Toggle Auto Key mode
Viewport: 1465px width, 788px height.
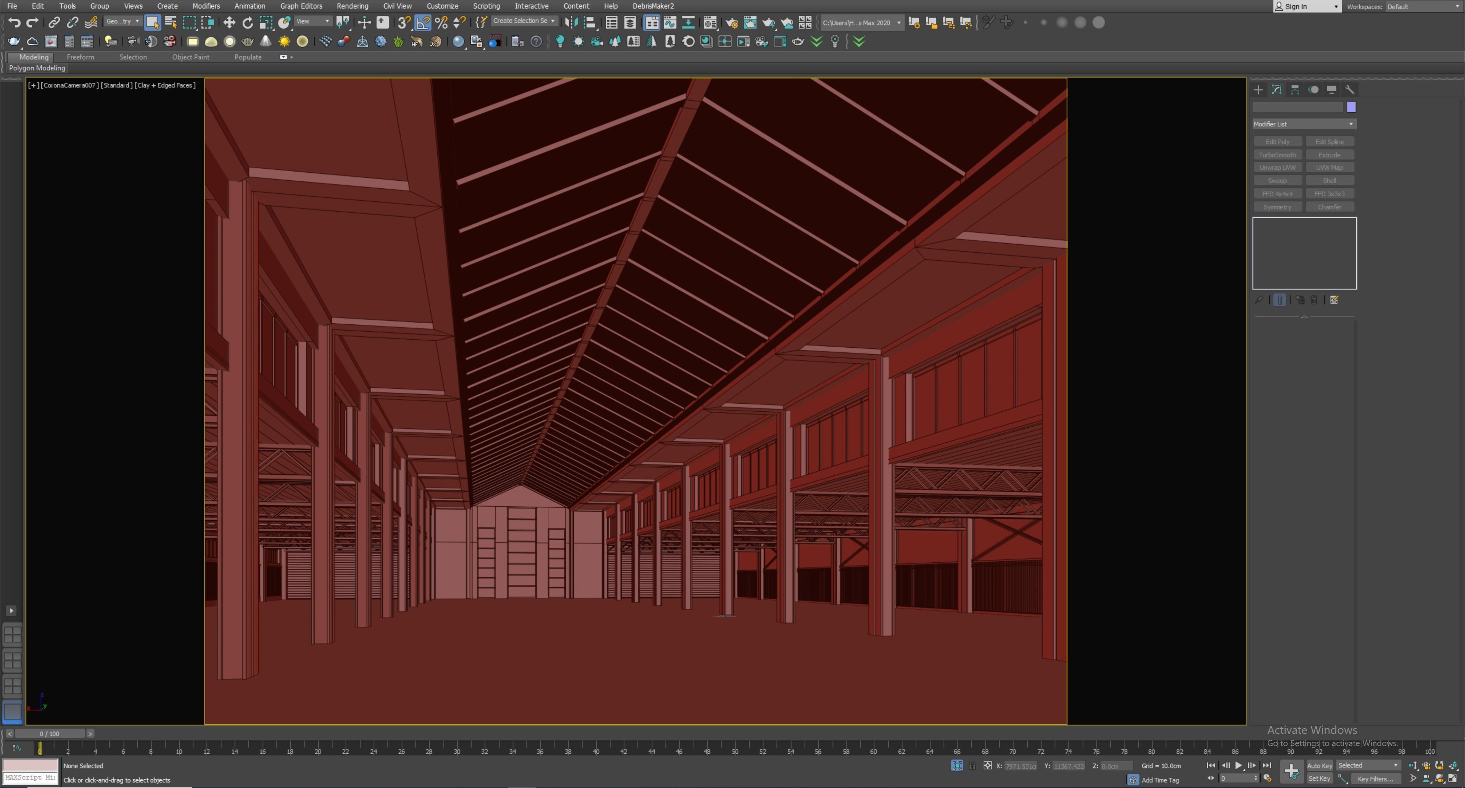(1319, 766)
